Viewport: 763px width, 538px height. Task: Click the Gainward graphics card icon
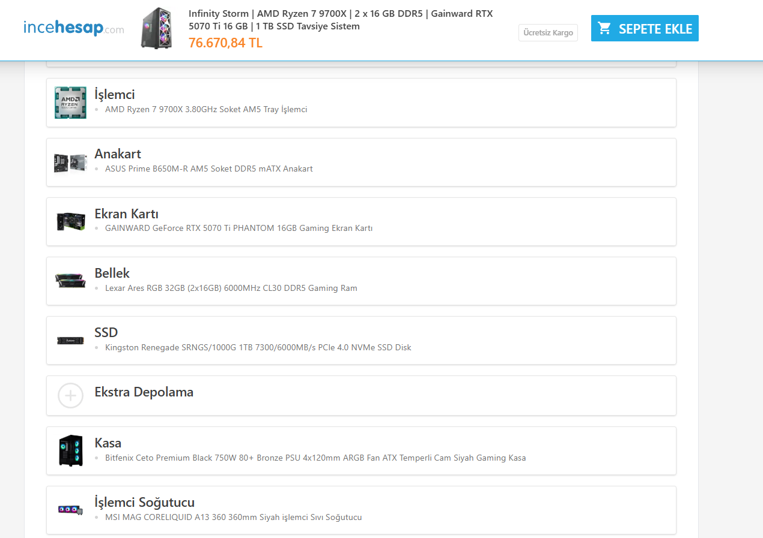[70, 221]
